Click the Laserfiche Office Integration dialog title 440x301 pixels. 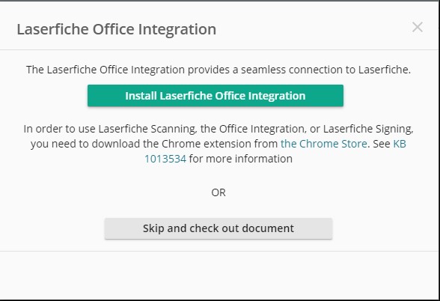(117, 29)
